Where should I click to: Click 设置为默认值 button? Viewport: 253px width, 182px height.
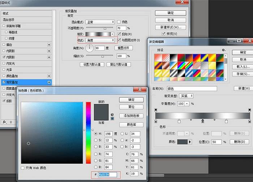(x=92, y=65)
